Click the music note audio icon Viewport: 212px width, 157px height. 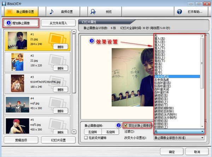pos(51,12)
